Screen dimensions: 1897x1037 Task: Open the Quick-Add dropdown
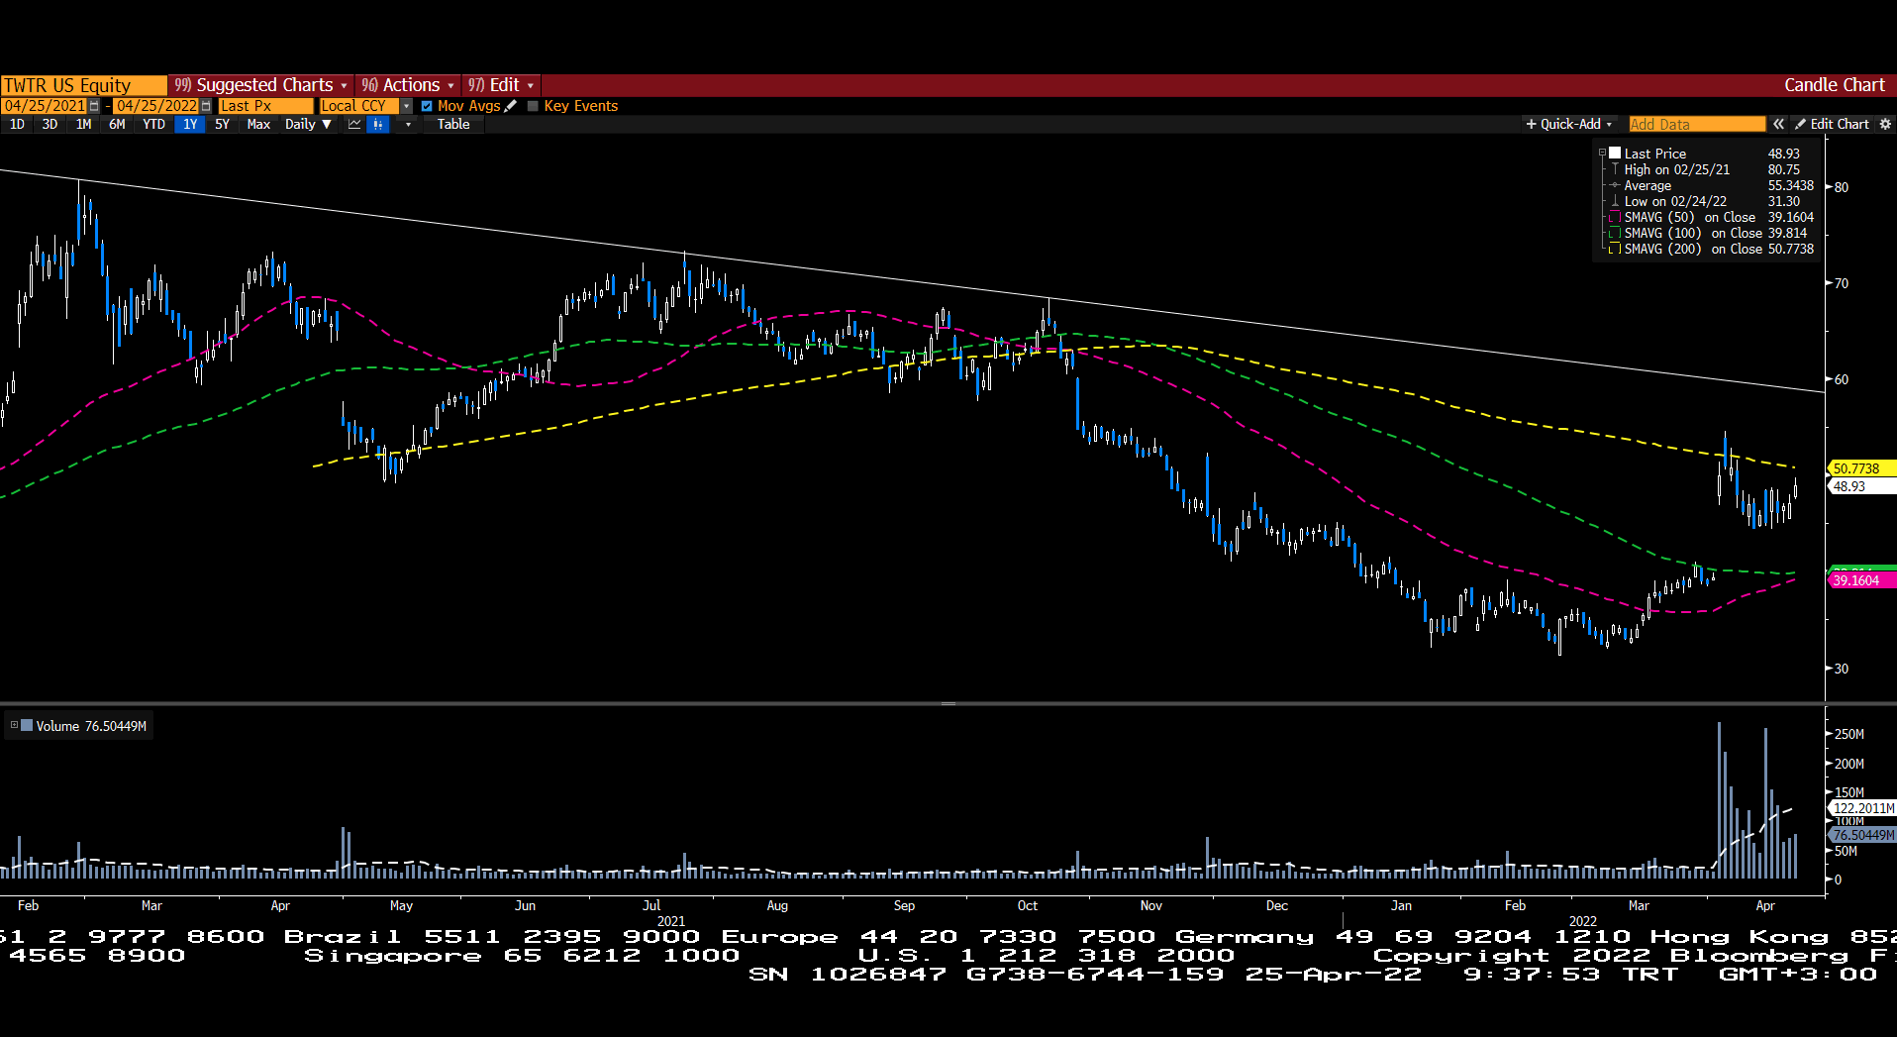[x=1569, y=124]
